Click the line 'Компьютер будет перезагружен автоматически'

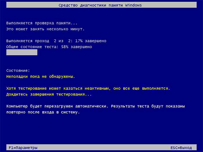[95, 106]
